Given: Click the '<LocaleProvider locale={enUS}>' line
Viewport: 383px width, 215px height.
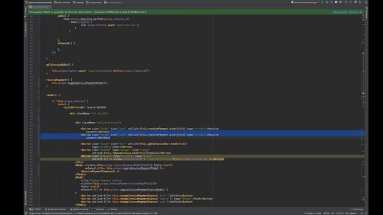Looking at the screenshot, I should click(85, 107).
